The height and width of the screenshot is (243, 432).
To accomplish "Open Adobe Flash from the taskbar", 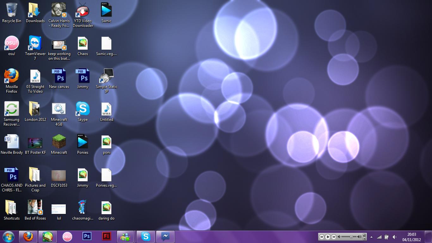I will tap(106, 237).
